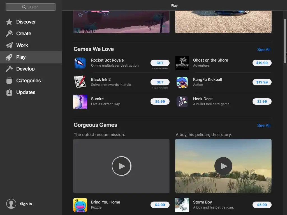The image size is (287, 215).
Task: Buy KungFu Kickball for $19.99
Action: 262,82
